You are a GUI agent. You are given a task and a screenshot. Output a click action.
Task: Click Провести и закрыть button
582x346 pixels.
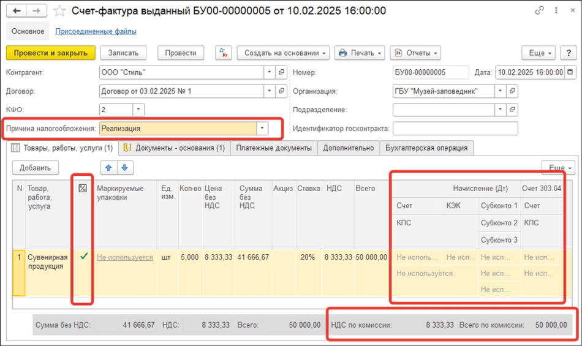point(51,53)
